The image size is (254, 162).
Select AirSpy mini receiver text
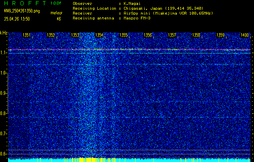coord(168,13)
